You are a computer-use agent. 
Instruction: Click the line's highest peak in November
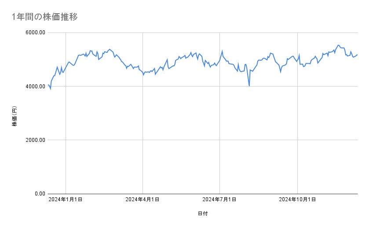pos(338,45)
